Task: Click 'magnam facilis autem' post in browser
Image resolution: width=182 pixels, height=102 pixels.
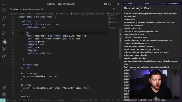Action: [134, 34]
